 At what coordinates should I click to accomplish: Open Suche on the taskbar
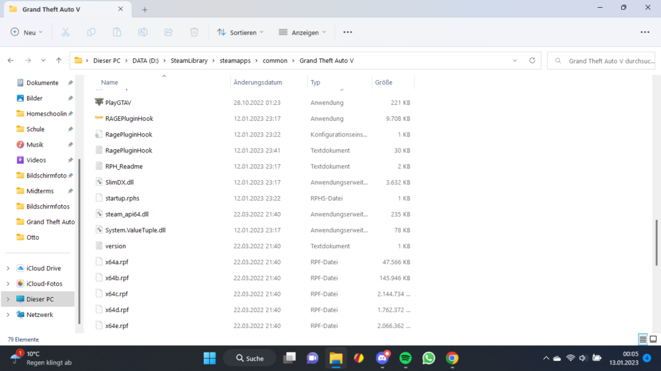click(250, 358)
